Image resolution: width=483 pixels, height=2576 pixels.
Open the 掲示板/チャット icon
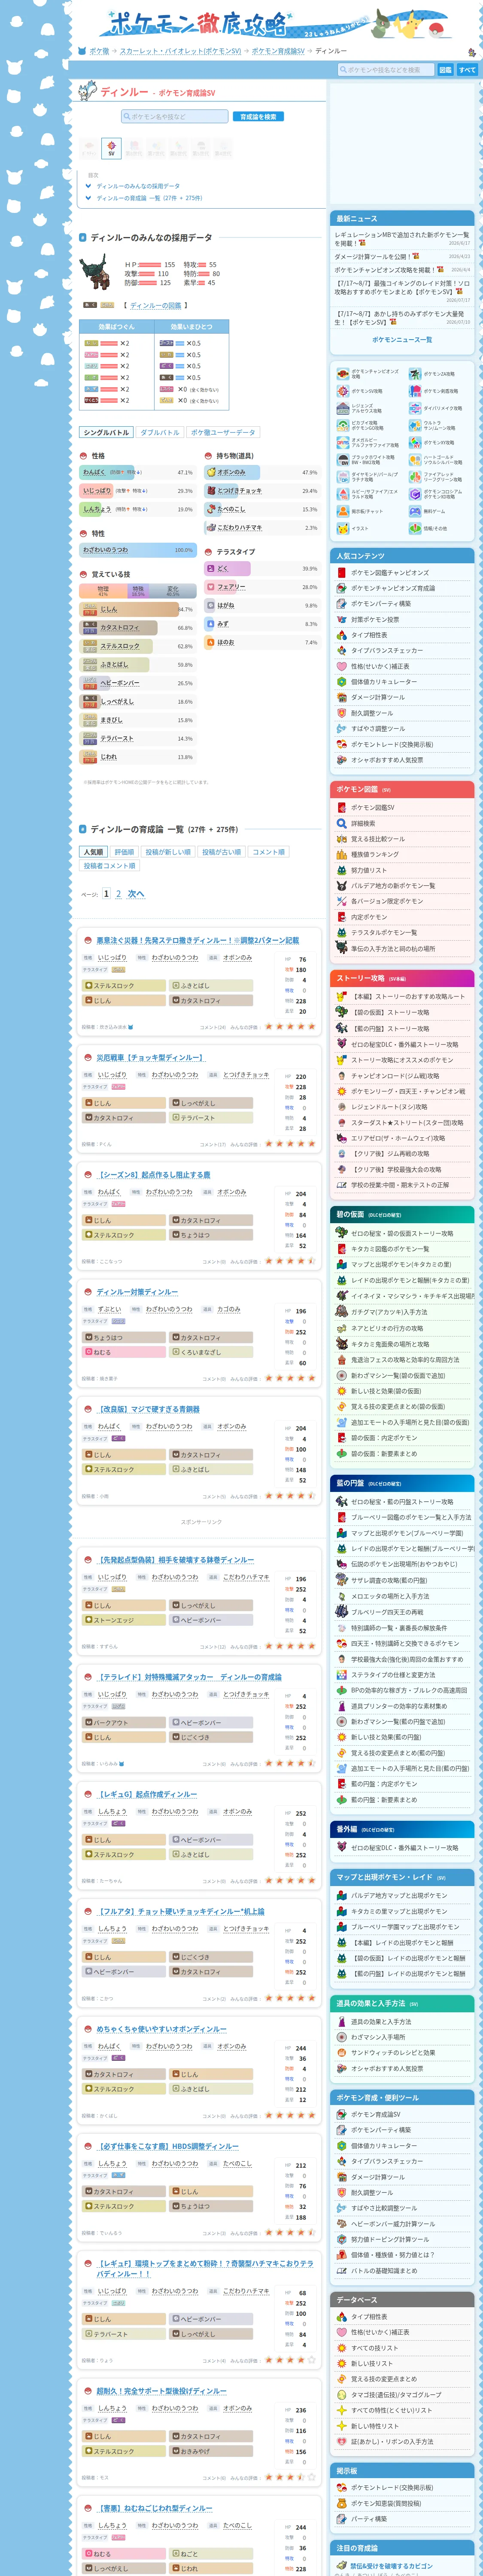coord(343,511)
